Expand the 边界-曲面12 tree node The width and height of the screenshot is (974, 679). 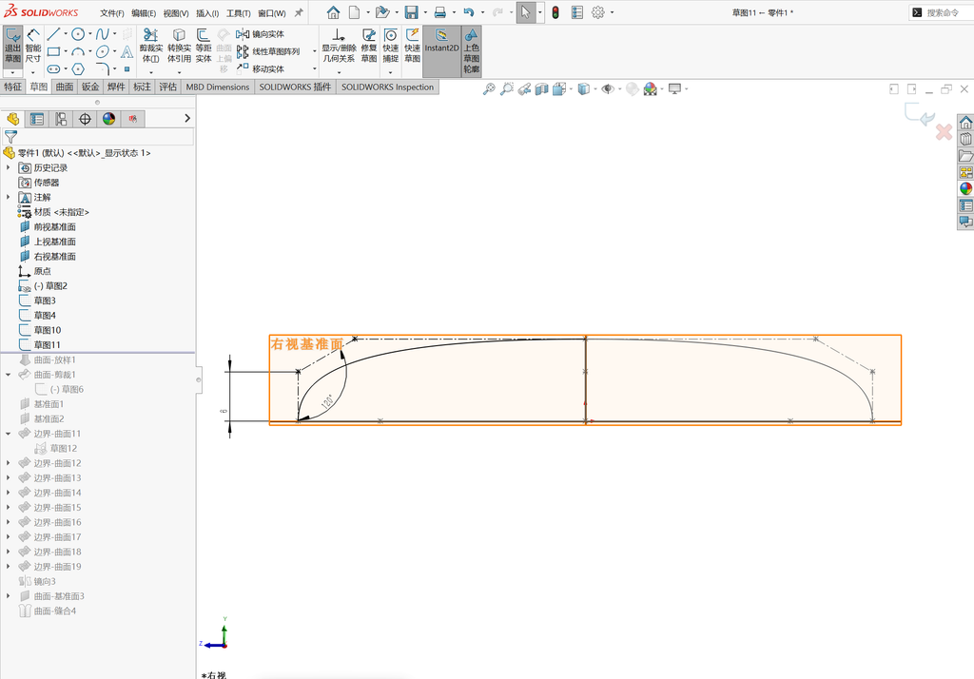pyautogui.click(x=8, y=463)
